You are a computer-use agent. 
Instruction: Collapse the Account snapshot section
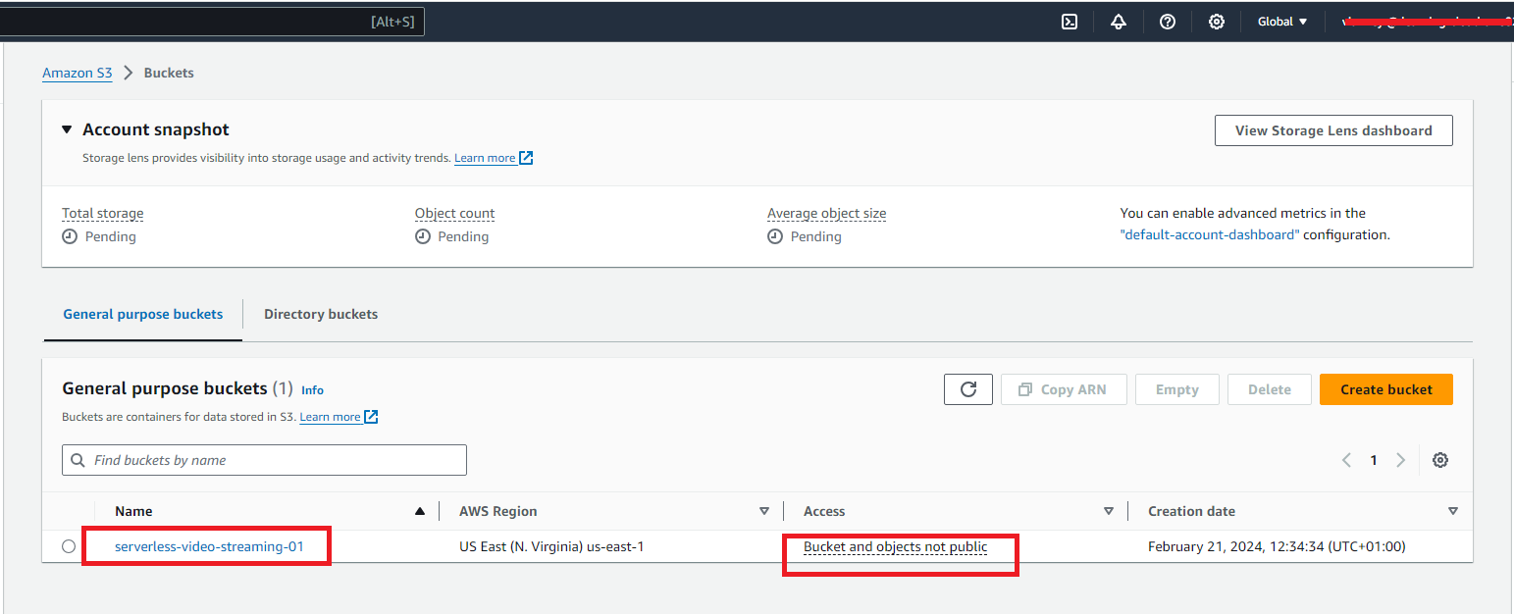[x=67, y=129]
